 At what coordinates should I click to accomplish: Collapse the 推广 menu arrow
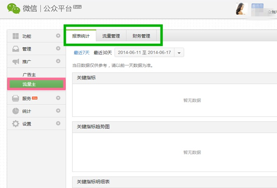coord(58,61)
